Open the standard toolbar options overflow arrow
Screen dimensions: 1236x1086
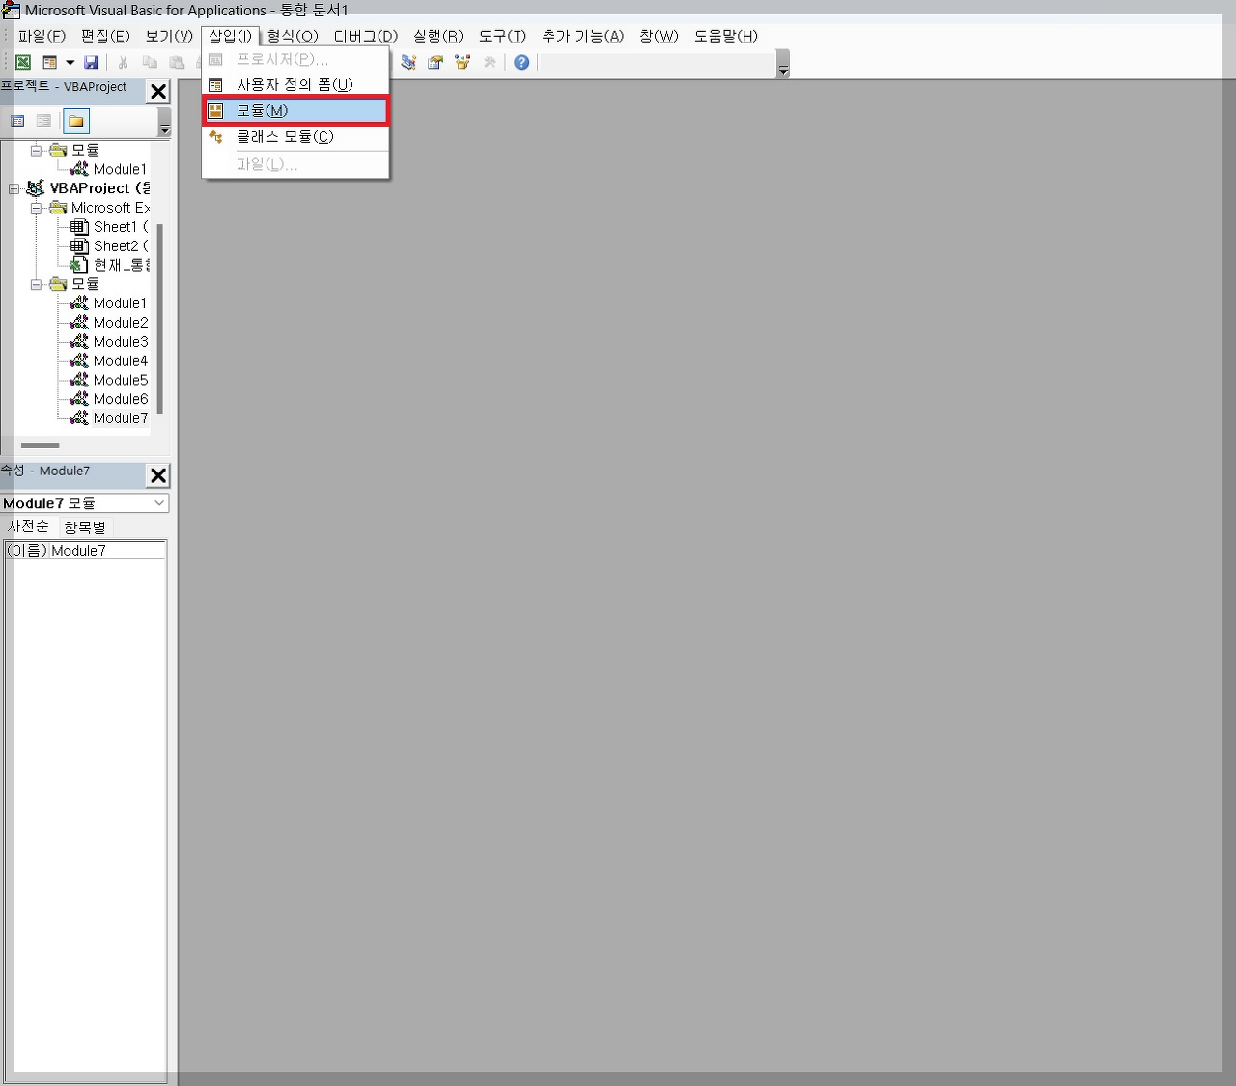(783, 65)
